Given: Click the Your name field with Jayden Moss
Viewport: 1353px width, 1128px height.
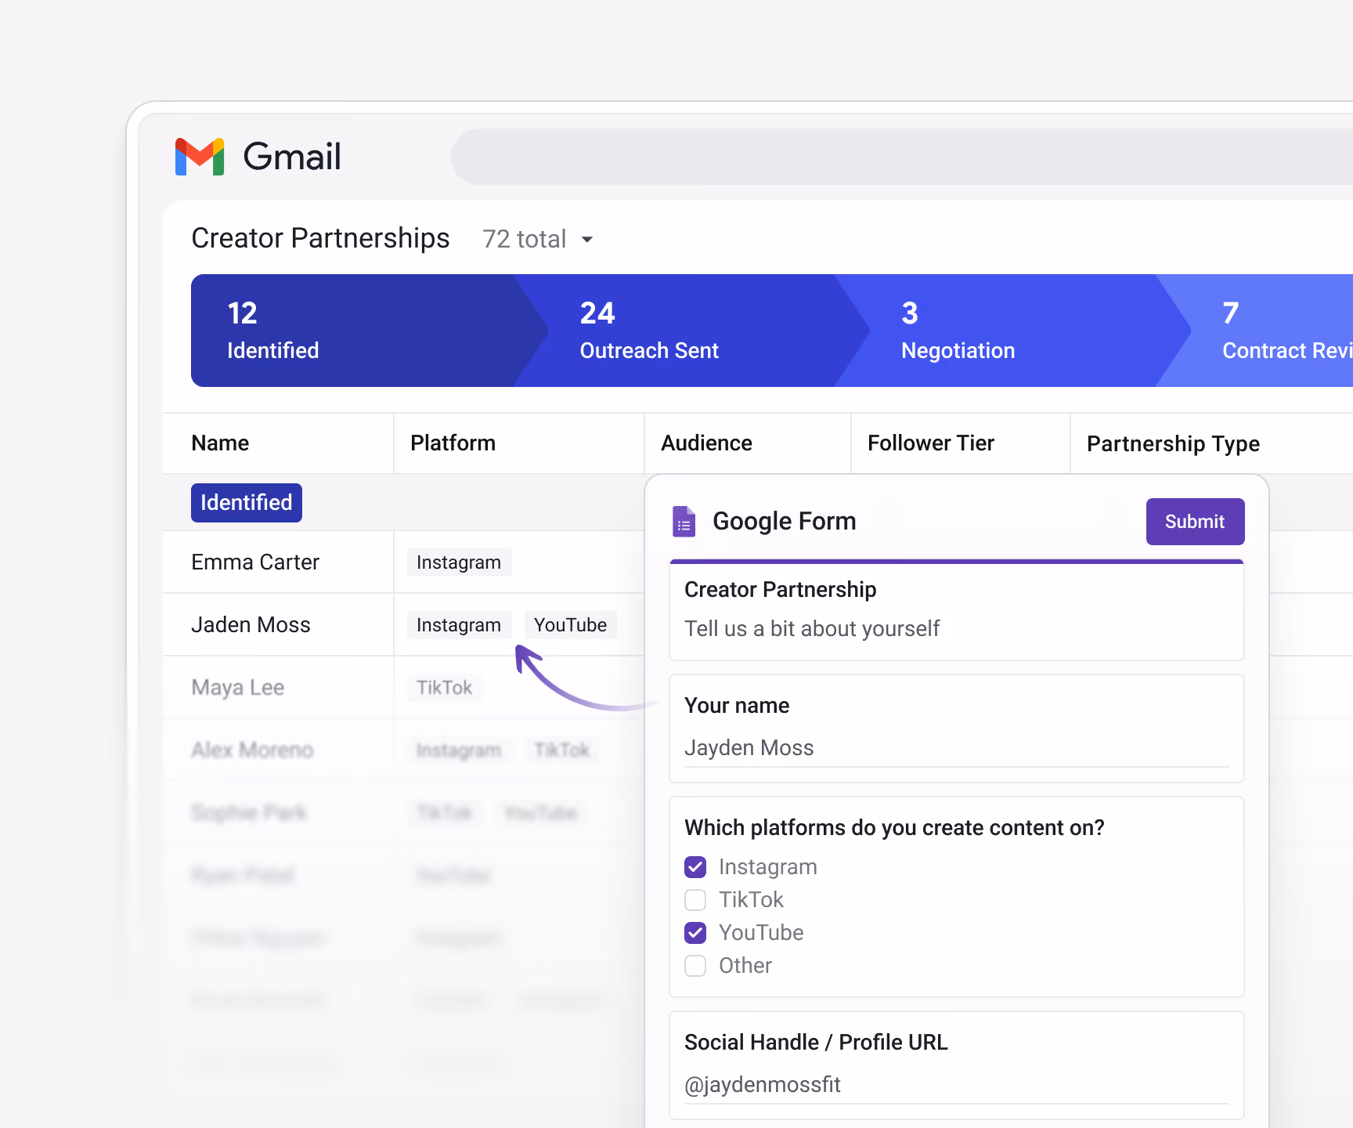Looking at the screenshot, I should point(957,749).
